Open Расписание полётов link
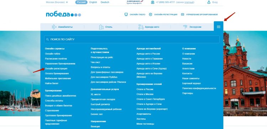 [x=56, y=59]
